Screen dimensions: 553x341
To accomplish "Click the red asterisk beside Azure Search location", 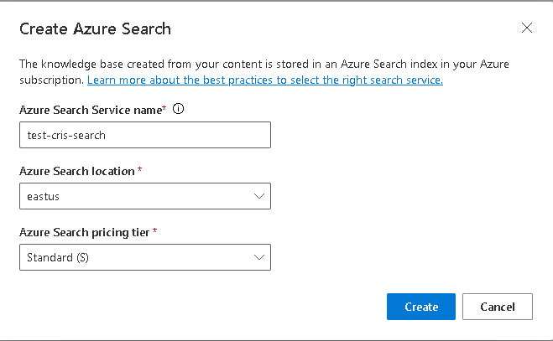I will pyautogui.click(x=139, y=171).
